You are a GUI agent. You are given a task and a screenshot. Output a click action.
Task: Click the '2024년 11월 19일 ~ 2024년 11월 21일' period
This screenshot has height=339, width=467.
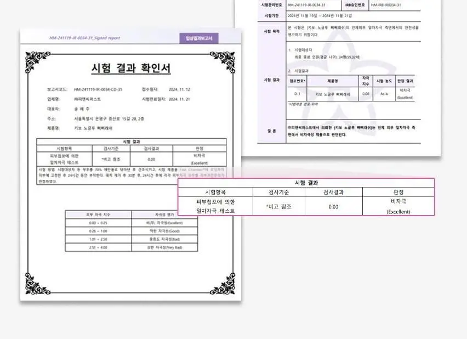coord(320,15)
